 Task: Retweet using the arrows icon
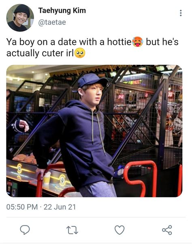72,230
